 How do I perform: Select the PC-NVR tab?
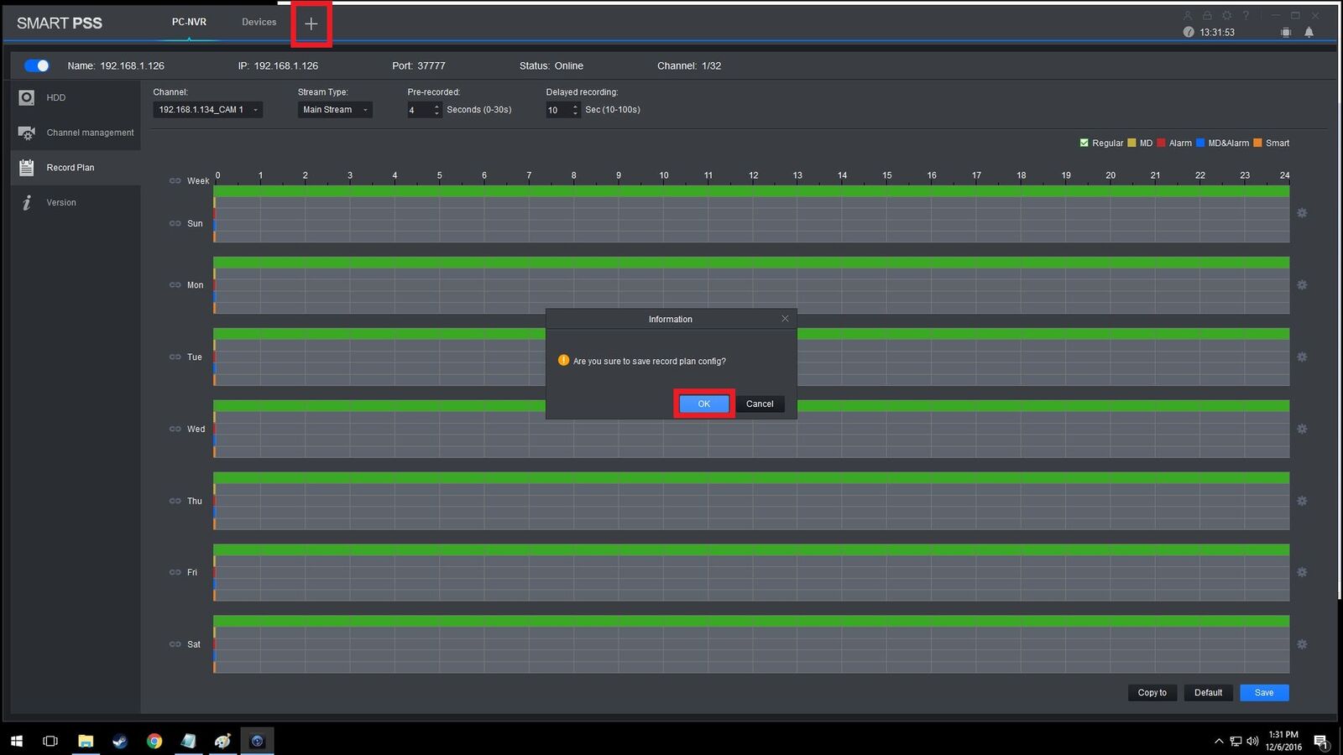point(189,23)
